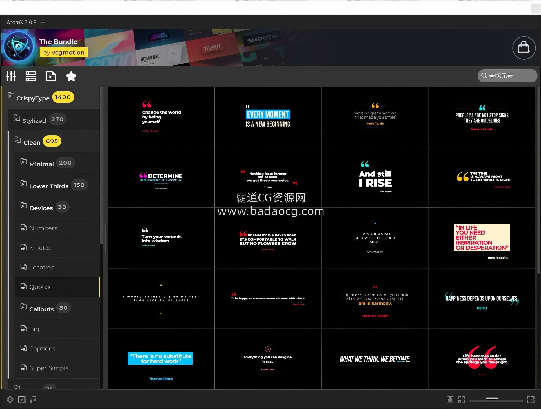Select 'Change the world by being yourself' preset

coord(161,117)
